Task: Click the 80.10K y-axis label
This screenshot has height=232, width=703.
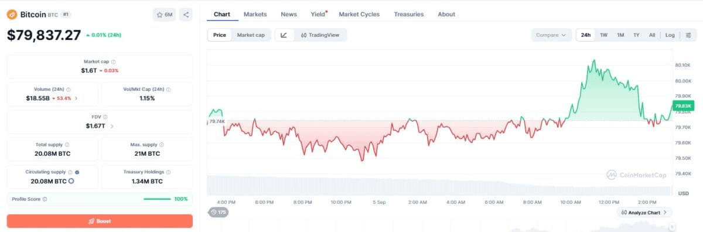Action: 683,65
